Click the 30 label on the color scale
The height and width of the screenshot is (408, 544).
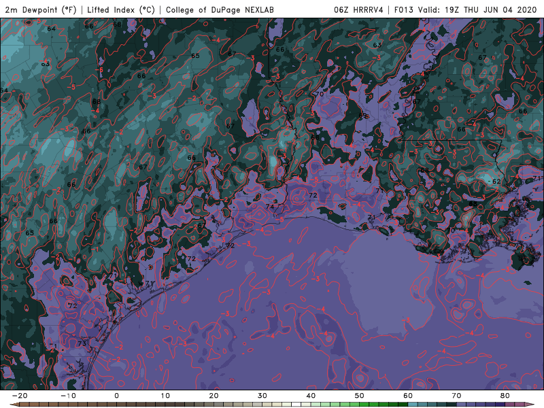[262, 396]
